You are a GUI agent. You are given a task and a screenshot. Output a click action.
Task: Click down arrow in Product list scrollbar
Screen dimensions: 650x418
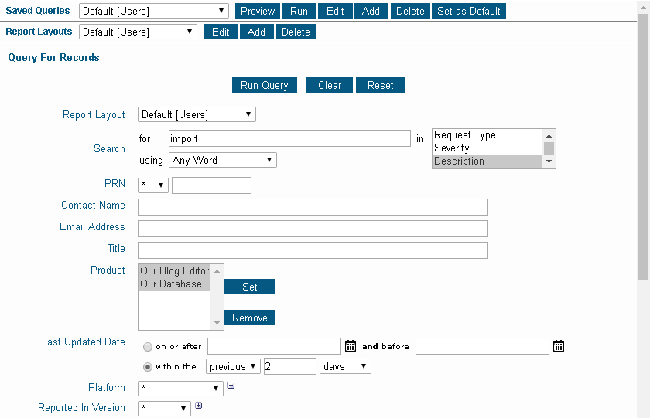[x=217, y=323]
